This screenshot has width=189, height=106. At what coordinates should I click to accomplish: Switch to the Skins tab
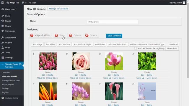click(x=60, y=35)
